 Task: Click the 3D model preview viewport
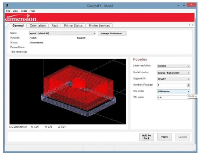[68, 91]
